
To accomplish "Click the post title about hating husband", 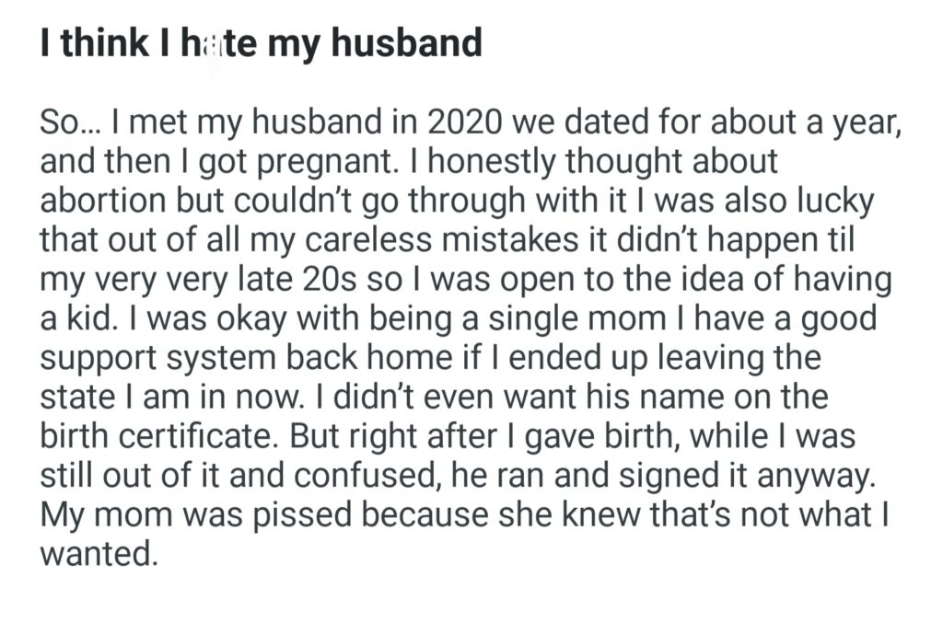I will click(x=262, y=43).
